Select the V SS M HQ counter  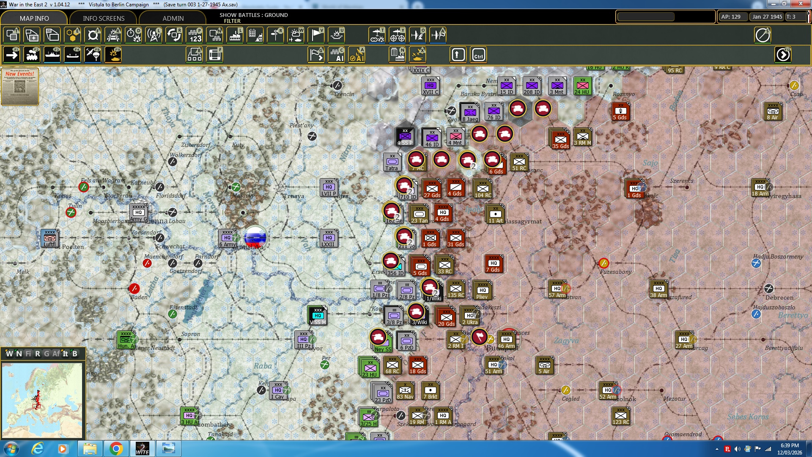coord(318,316)
